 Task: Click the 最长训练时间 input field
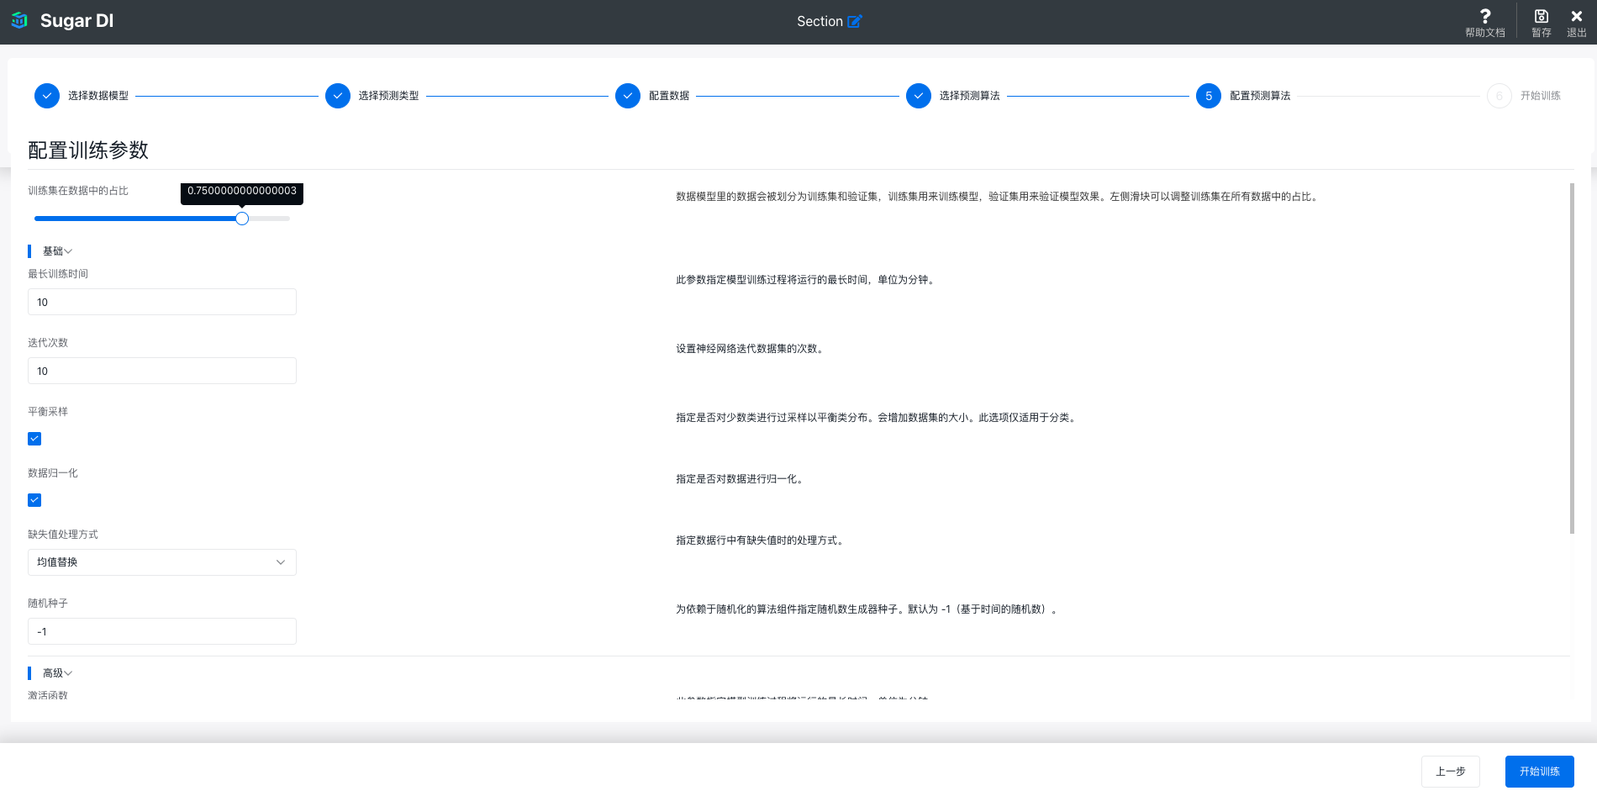162,302
